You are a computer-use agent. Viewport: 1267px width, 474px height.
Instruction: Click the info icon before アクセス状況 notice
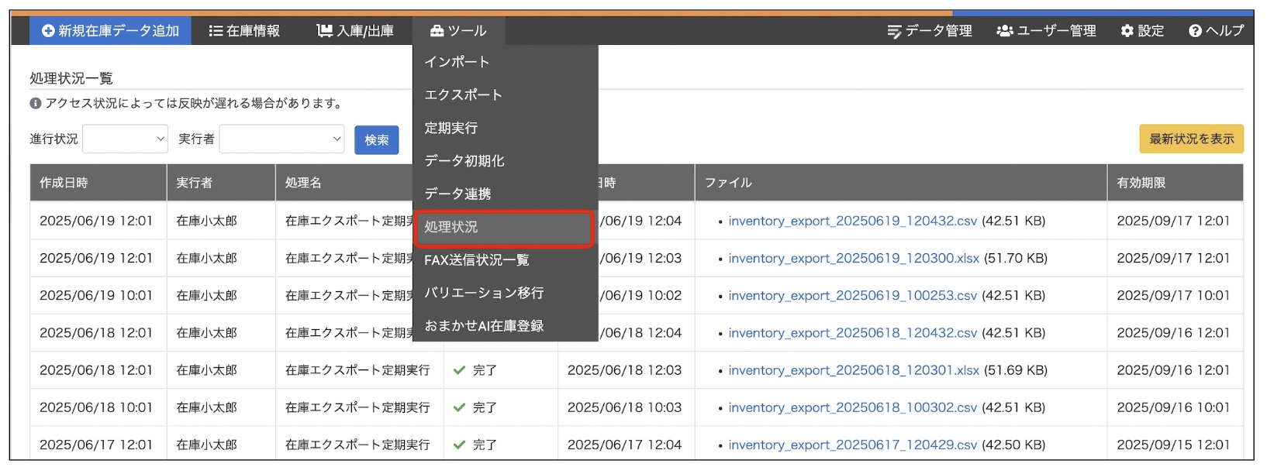[x=36, y=103]
